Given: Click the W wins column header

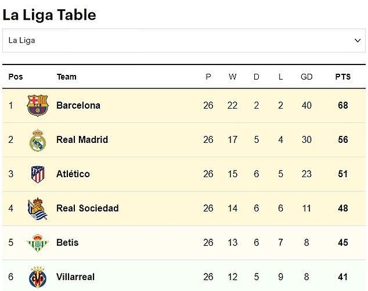Looking at the screenshot, I should point(233,77).
